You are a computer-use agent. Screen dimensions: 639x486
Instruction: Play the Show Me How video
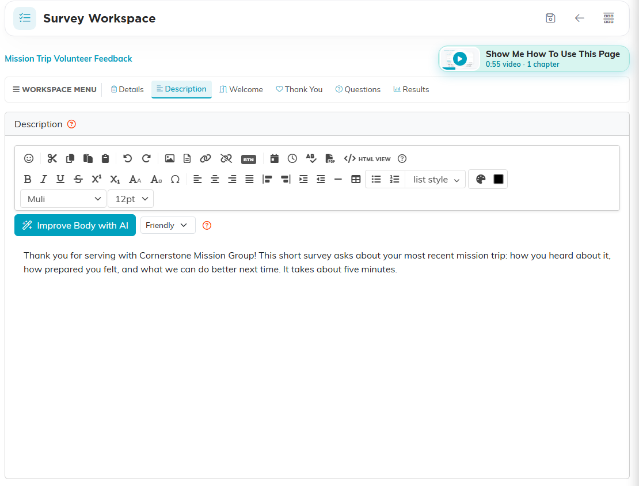(x=460, y=59)
